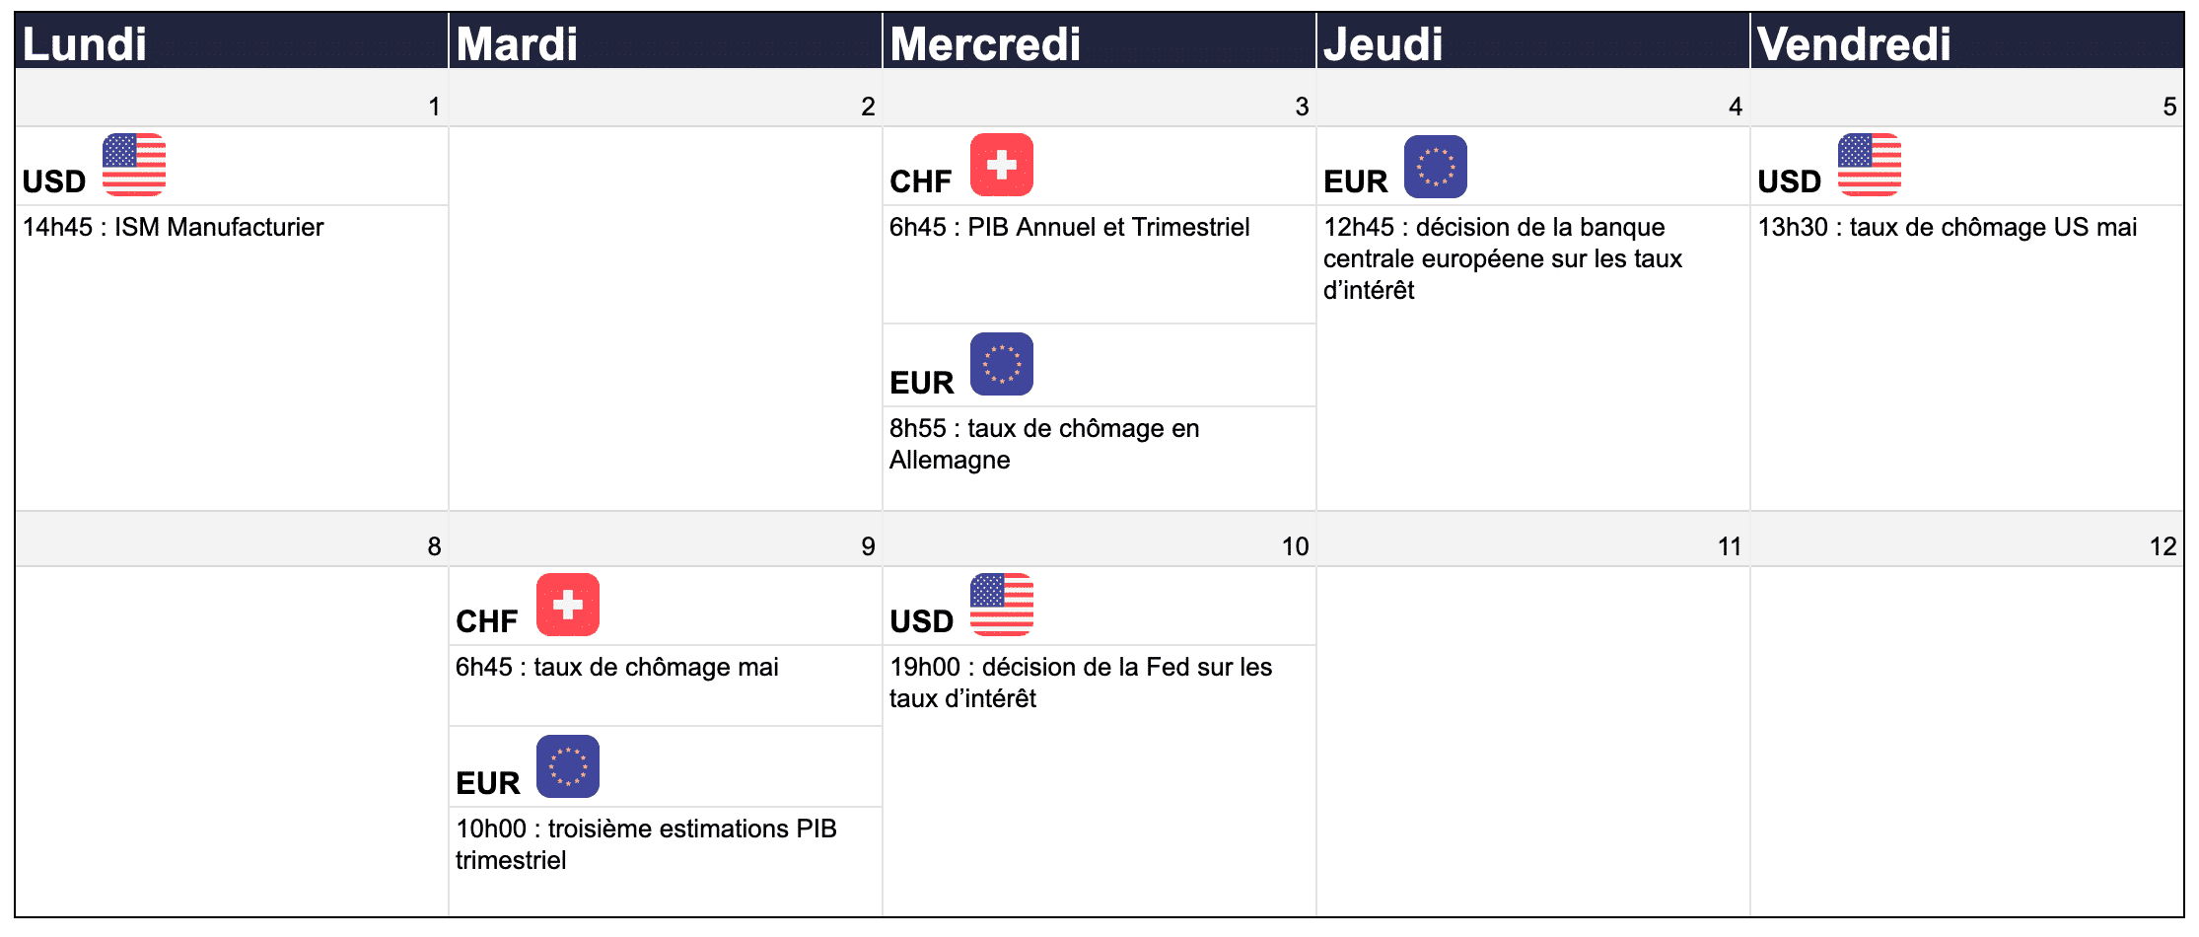The width and height of the screenshot is (2199, 937).
Task: Open the German unemployment rate event at 8h55
Action: tap(1044, 444)
